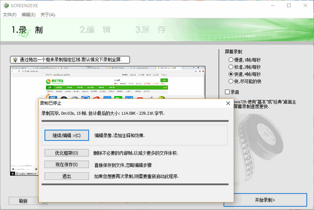Click text 删除不必要的内部帧 description

[x=136, y=153]
